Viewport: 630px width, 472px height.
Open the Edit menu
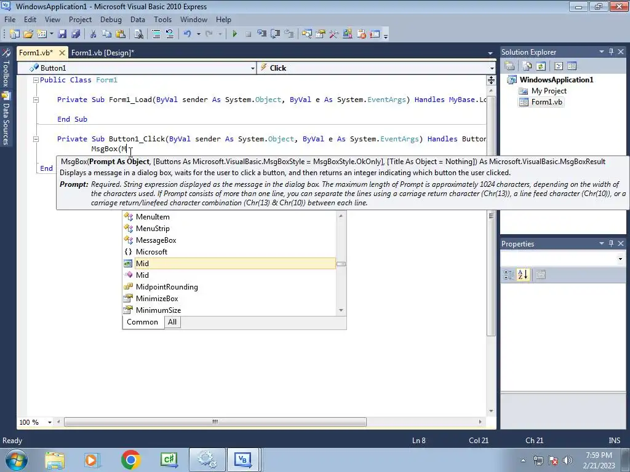30,19
